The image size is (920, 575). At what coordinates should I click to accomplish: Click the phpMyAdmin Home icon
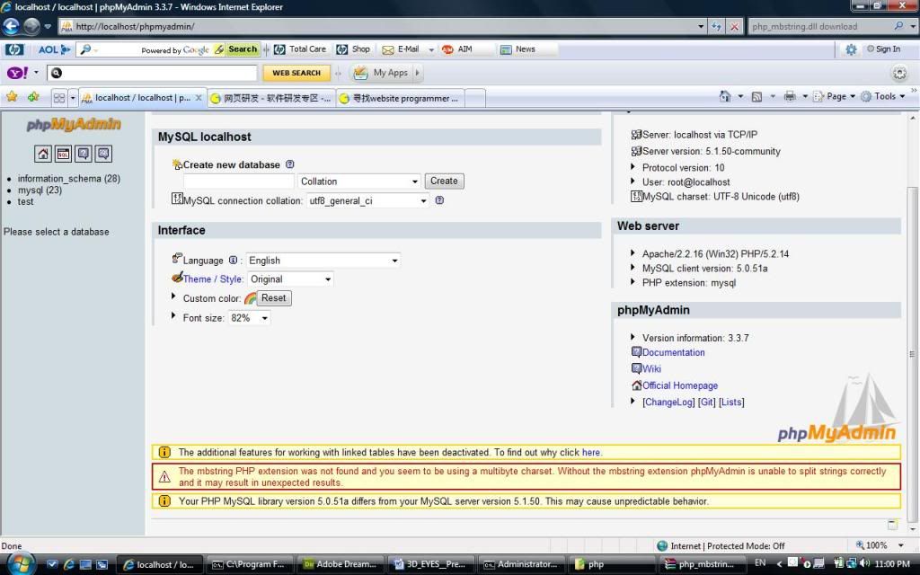[43, 154]
